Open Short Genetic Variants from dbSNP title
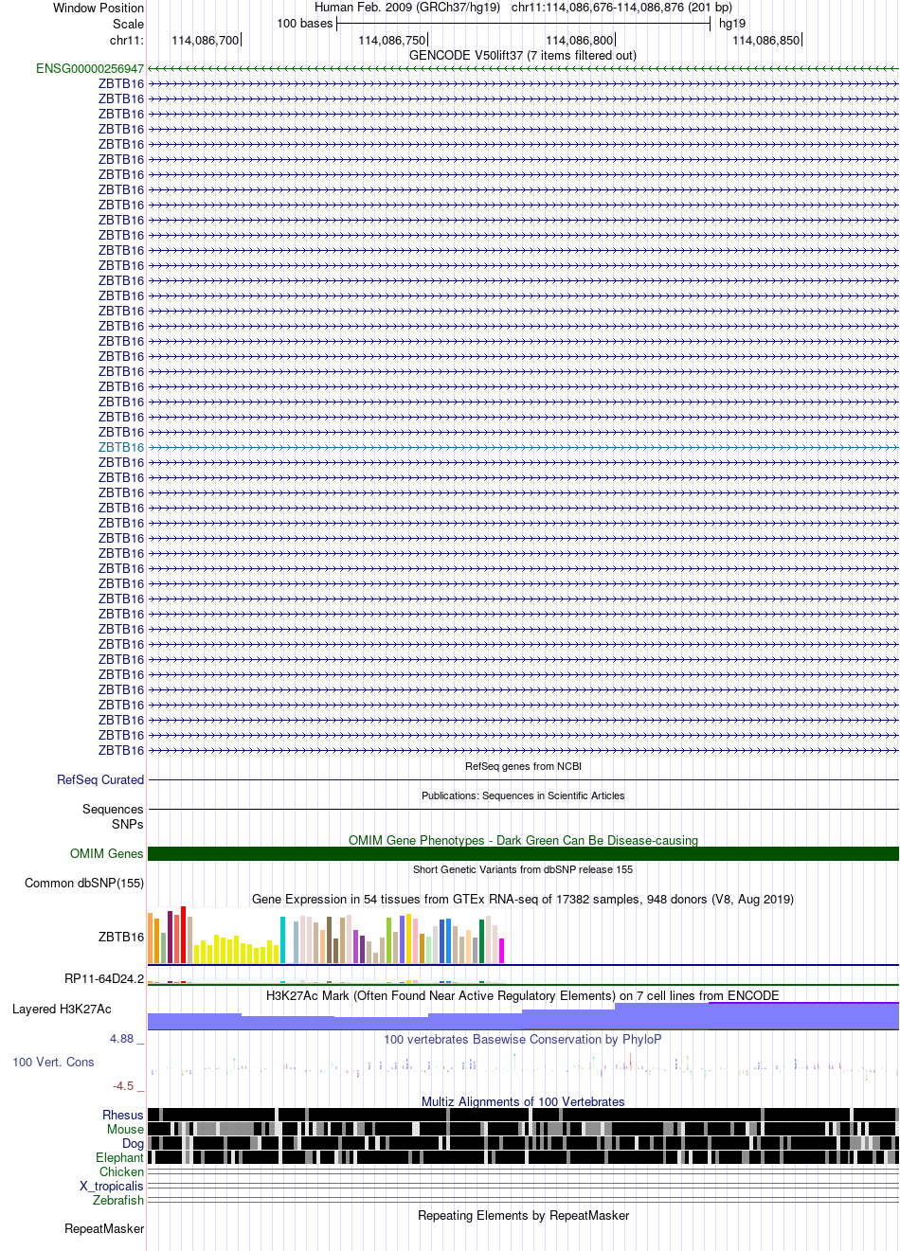The width and height of the screenshot is (900, 1251). pos(523,869)
